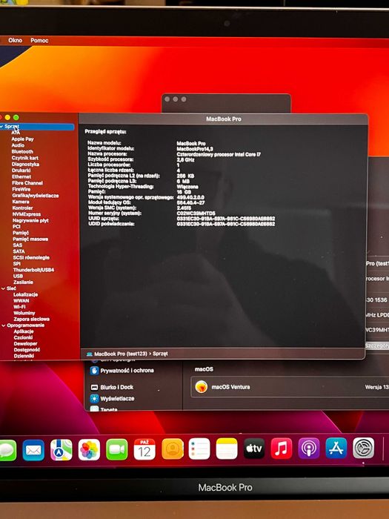Select Zapora sieciowa under Sieć

31,319
